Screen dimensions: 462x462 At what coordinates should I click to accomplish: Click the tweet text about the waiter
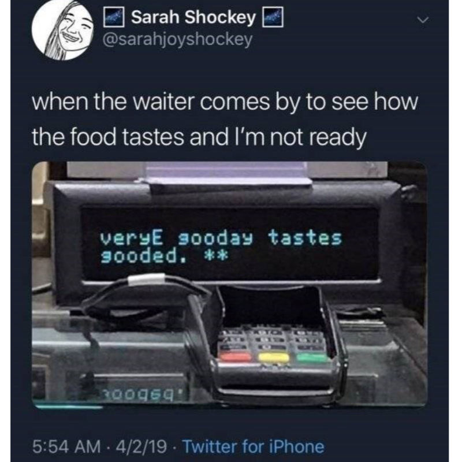(x=225, y=120)
